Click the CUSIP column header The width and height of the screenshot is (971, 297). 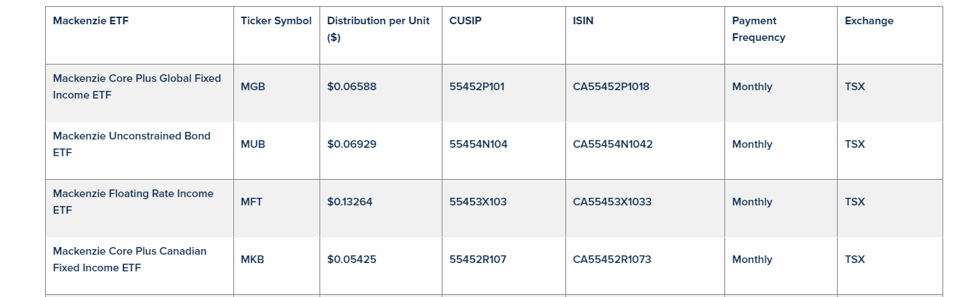tap(465, 21)
